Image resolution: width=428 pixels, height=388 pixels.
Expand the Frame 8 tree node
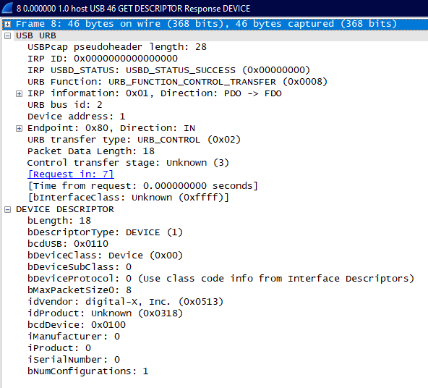click(8, 25)
